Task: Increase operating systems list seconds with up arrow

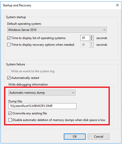Action: click(x=91, y=37)
